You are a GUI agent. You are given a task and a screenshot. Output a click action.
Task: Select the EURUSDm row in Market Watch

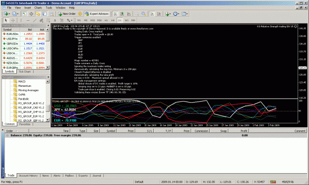coord(24,34)
